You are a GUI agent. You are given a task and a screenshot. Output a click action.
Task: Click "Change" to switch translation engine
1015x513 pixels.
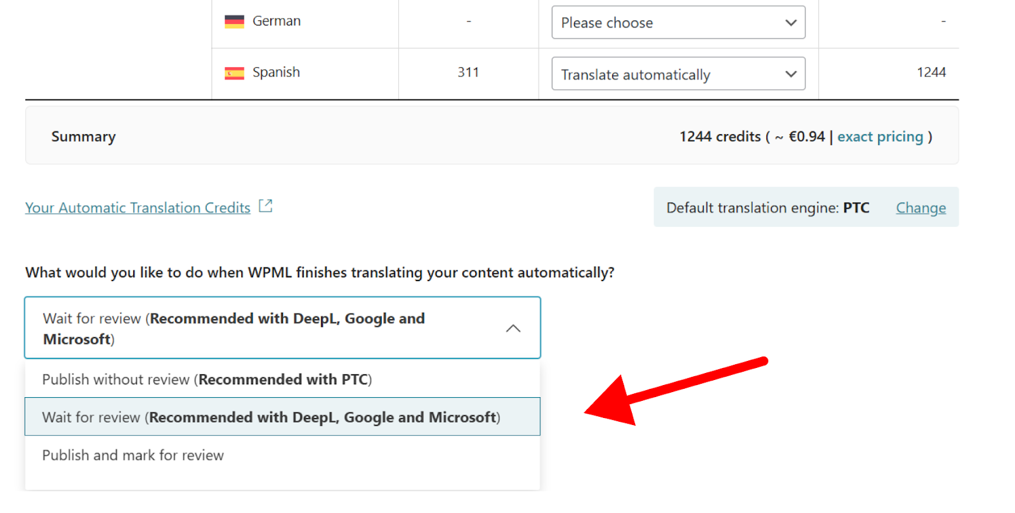(920, 208)
